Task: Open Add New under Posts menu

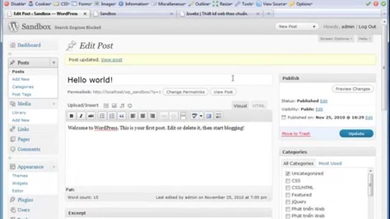Action: point(21,79)
